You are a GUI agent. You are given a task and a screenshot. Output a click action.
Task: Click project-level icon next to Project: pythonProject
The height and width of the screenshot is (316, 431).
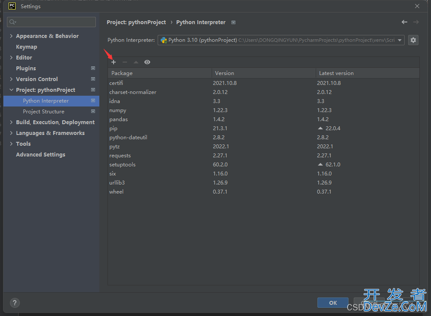[93, 90]
